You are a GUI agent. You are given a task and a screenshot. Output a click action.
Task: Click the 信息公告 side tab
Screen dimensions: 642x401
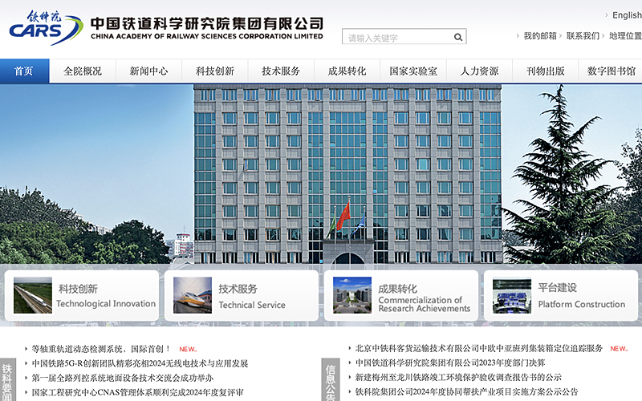331,379
